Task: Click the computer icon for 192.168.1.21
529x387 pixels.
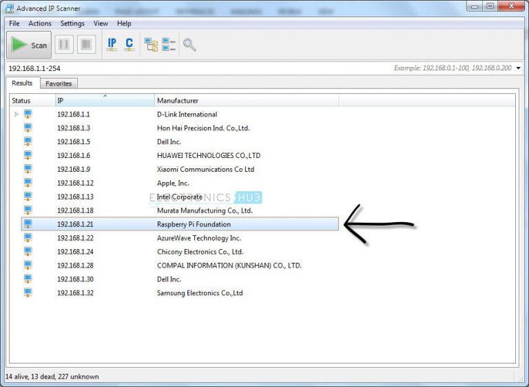Action: 28,224
